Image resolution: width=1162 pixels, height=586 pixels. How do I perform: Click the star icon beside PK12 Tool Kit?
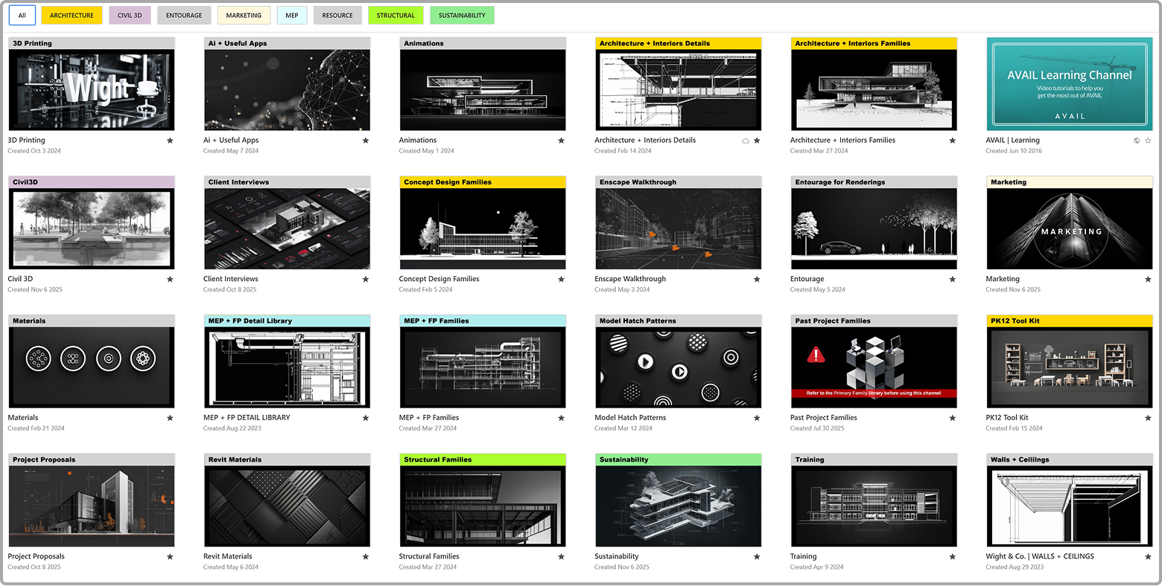1148,418
